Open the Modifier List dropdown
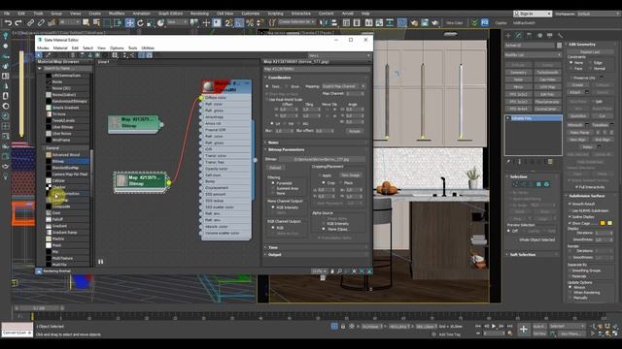The width and height of the screenshot is (622, 349). 534,55
